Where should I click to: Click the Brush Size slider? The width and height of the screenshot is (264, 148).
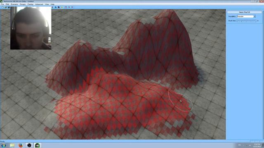(x=247, y=21)
